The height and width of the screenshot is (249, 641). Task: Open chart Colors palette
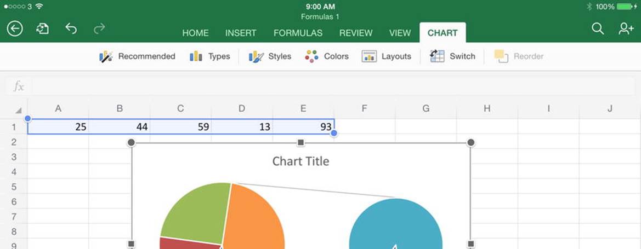[327, 56]
